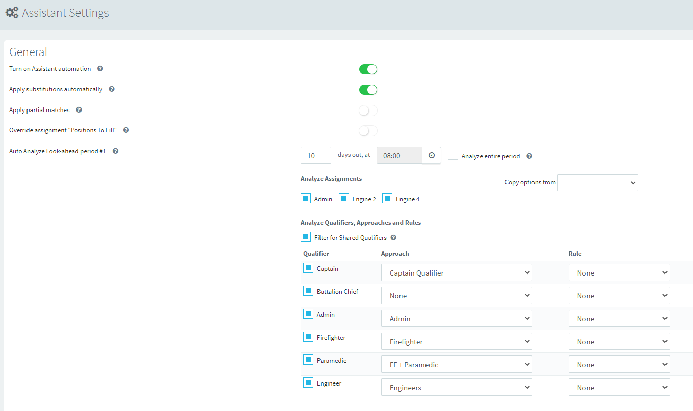Click help icon beside Filter for Shared Qualifiers
693x411 pixels.
(x=393, y=238)
